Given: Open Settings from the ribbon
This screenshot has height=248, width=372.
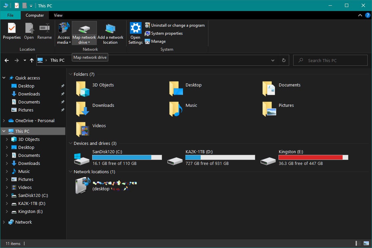Looking at the screenshot, I should 136,33.
